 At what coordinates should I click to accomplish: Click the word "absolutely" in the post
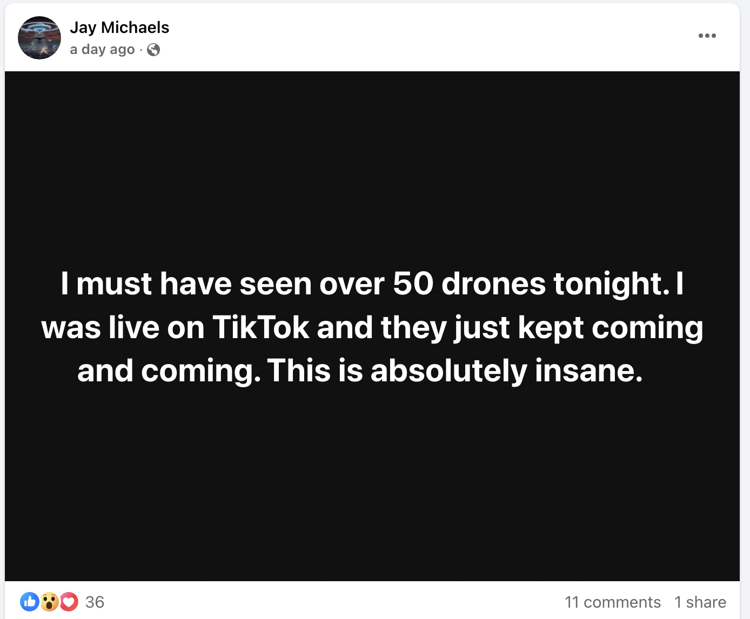click(448, 371)
